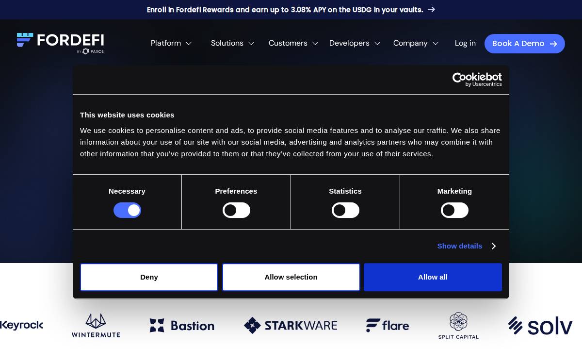582x364 pixels.
Task: Open the Enroll in Fordefi Rewards banner link
Action: tap(291, 10)
